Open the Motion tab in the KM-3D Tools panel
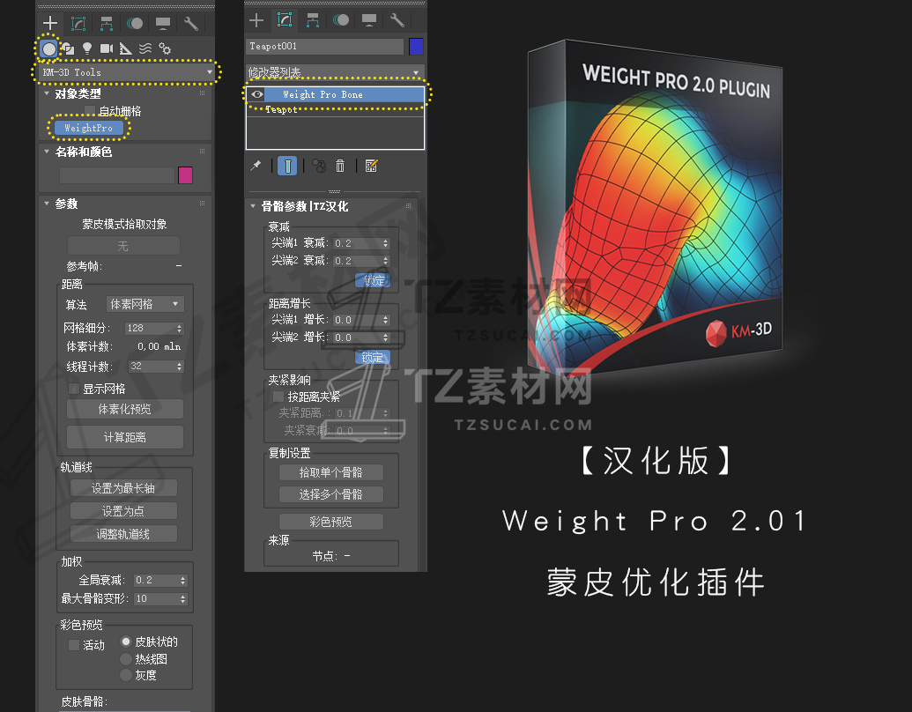Image resolution: width=912 pixels, height=712 pixels. 135,23
